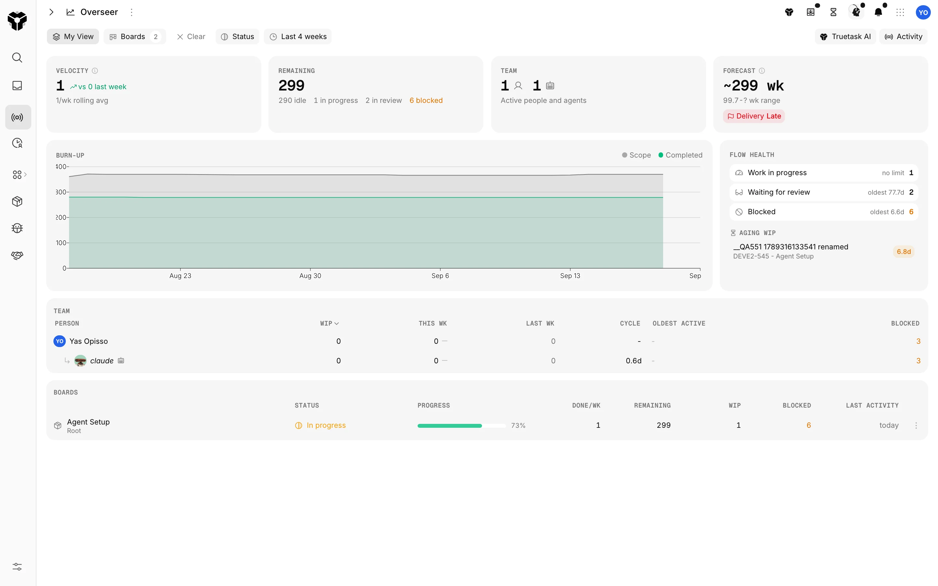
Task: Open the Last 4 weeks date range
Action: [x=298, y=36]
